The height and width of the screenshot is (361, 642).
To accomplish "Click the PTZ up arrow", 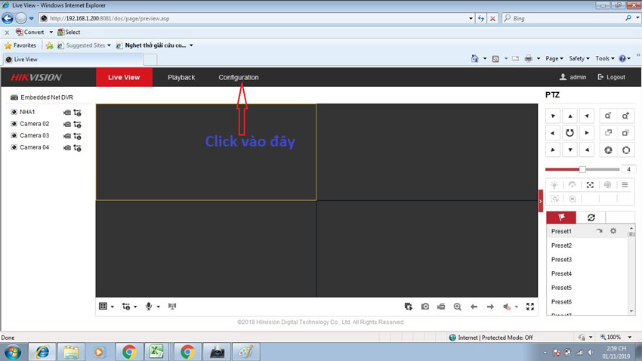I will coord(570,116).
